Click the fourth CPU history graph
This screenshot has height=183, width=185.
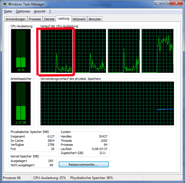click(158, 51)
